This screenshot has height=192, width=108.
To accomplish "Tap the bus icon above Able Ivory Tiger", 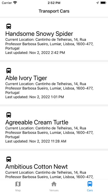I will 9,71.
